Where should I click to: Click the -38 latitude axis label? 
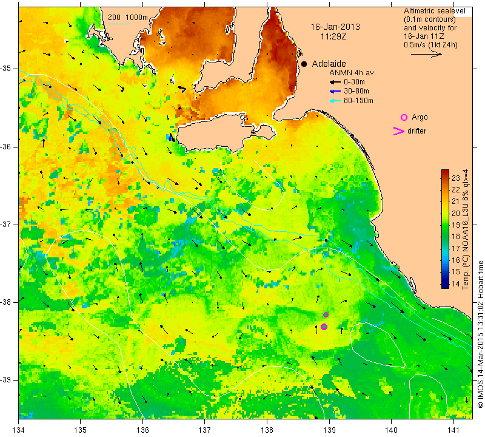point(6,302)
